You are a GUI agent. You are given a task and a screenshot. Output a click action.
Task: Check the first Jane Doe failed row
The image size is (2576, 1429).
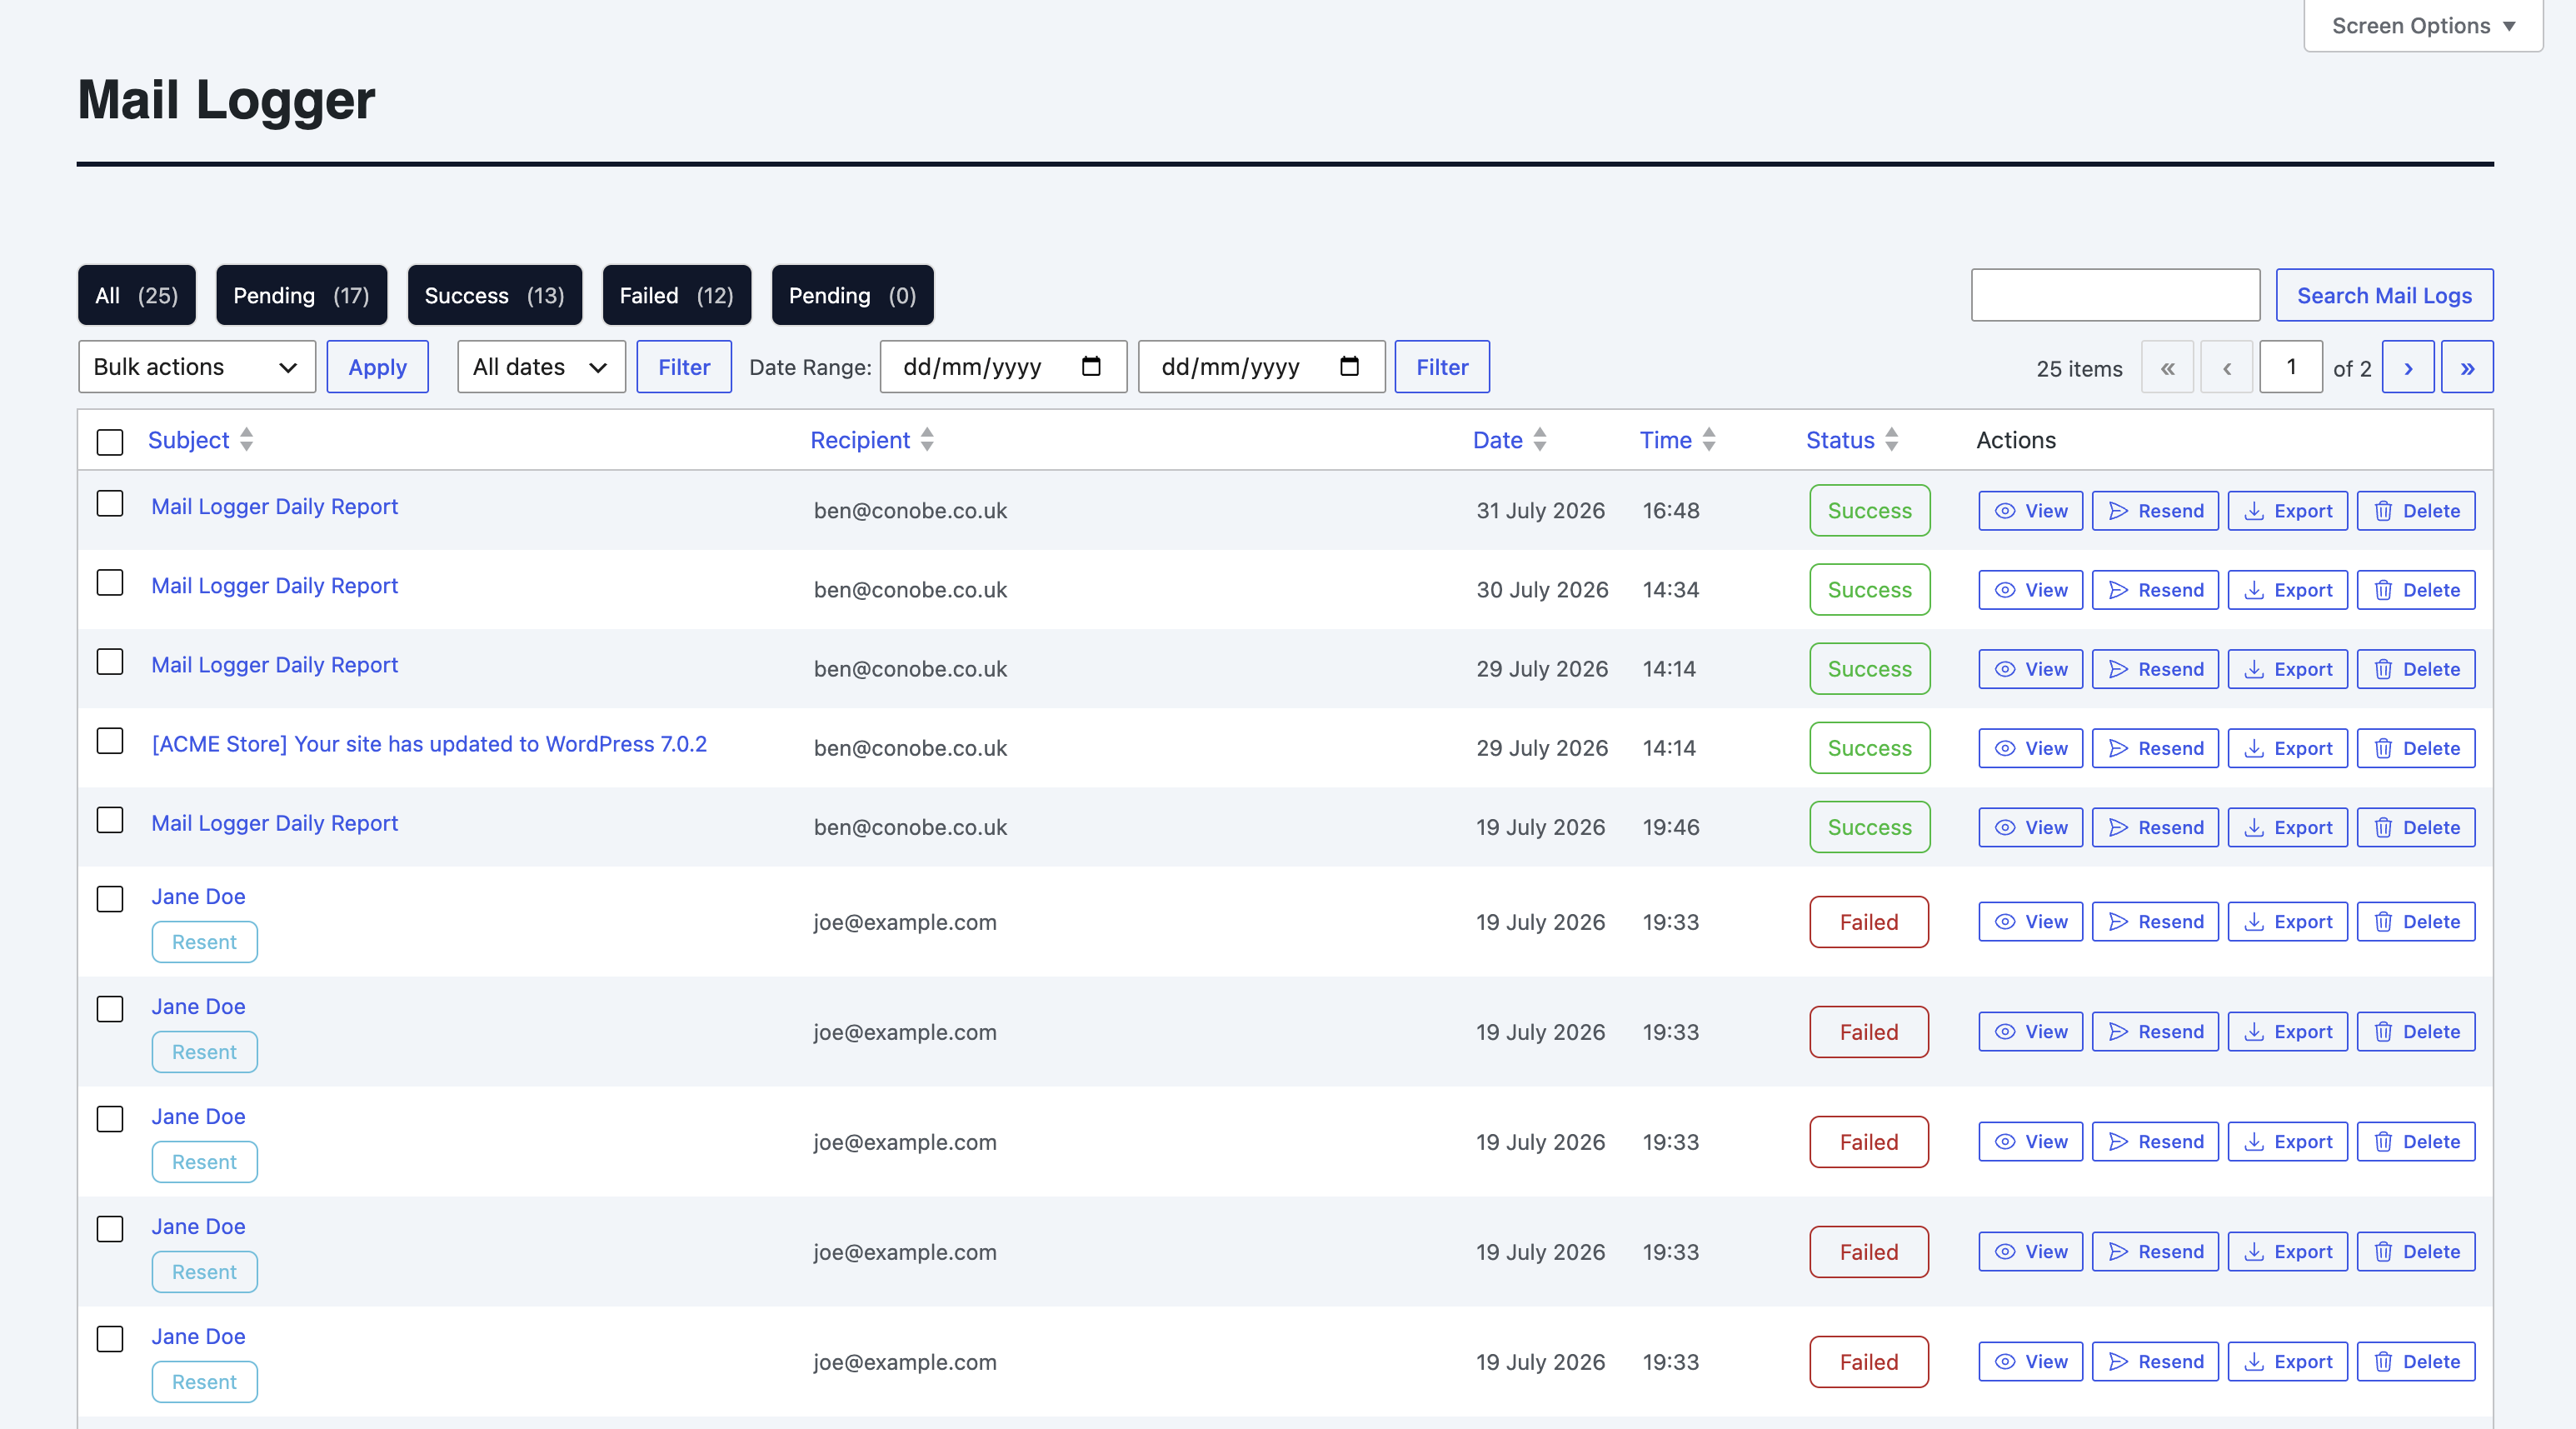coord(110,898)
